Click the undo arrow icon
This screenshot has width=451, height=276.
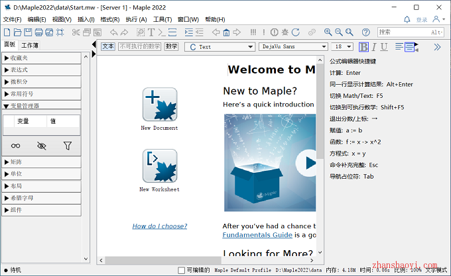(x=113, y=32)
